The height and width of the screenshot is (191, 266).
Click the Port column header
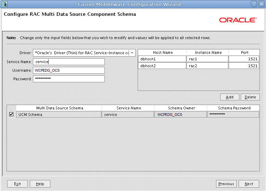(x=244, y=52)
